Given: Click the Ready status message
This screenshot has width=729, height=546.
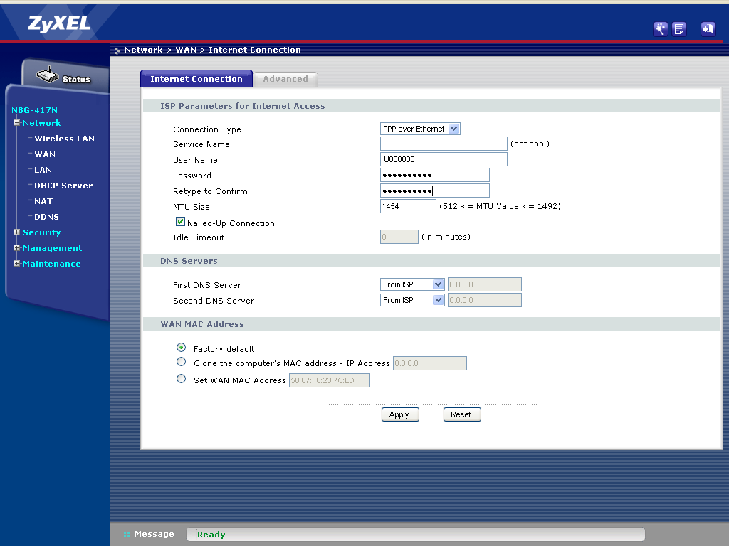Looking at the screenshot, I should point(211,535).
